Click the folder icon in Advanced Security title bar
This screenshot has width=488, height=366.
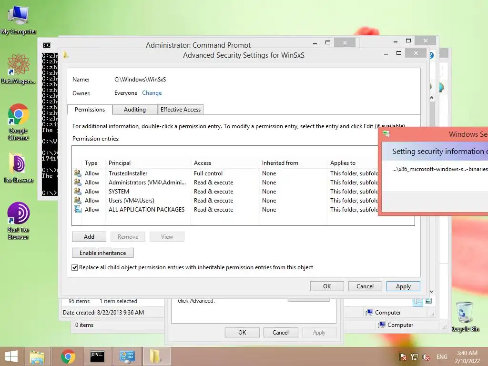(x=66, y=55)
